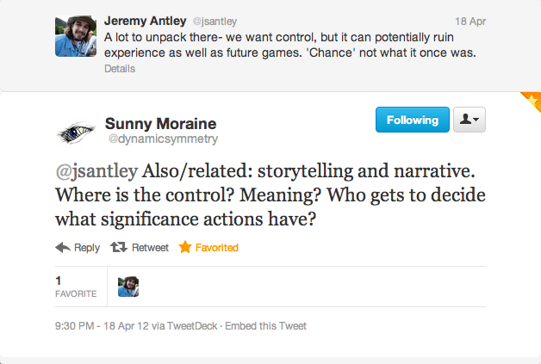Open the 9:30 PM - 18 Apr 12 timestamp
This screenshot has height=364, width=541.
tap(102, 326)
